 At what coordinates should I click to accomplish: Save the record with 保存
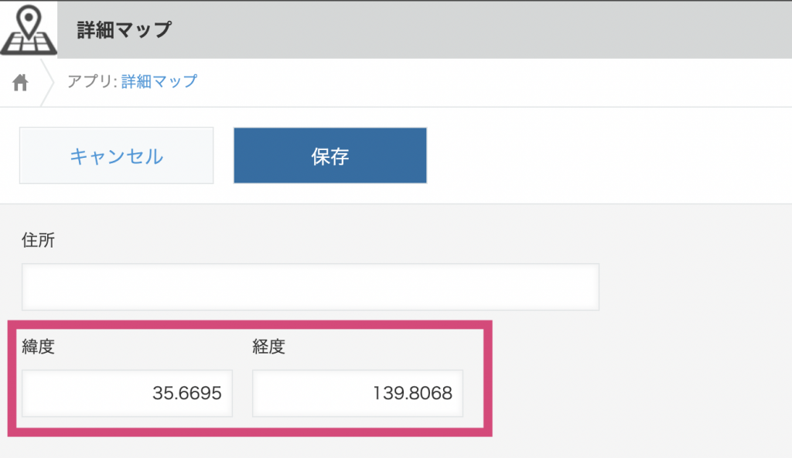pos(329,156)
